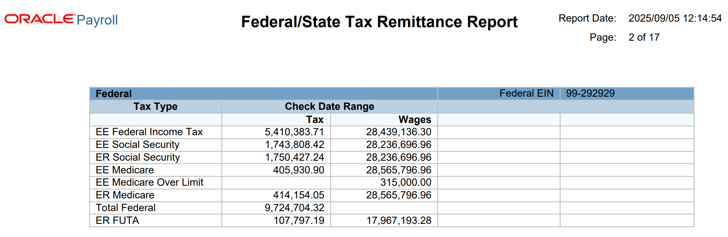Viewport: 728px width, 237px height.
Task: Click the Check Date Range header
Action: (329, 106)
